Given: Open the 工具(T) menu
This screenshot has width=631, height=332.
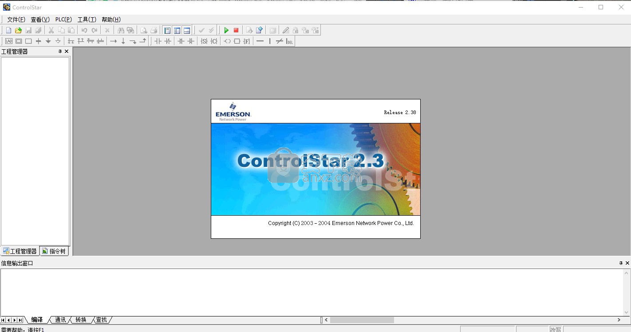Looking at the screenshot, I should (87, 20).
